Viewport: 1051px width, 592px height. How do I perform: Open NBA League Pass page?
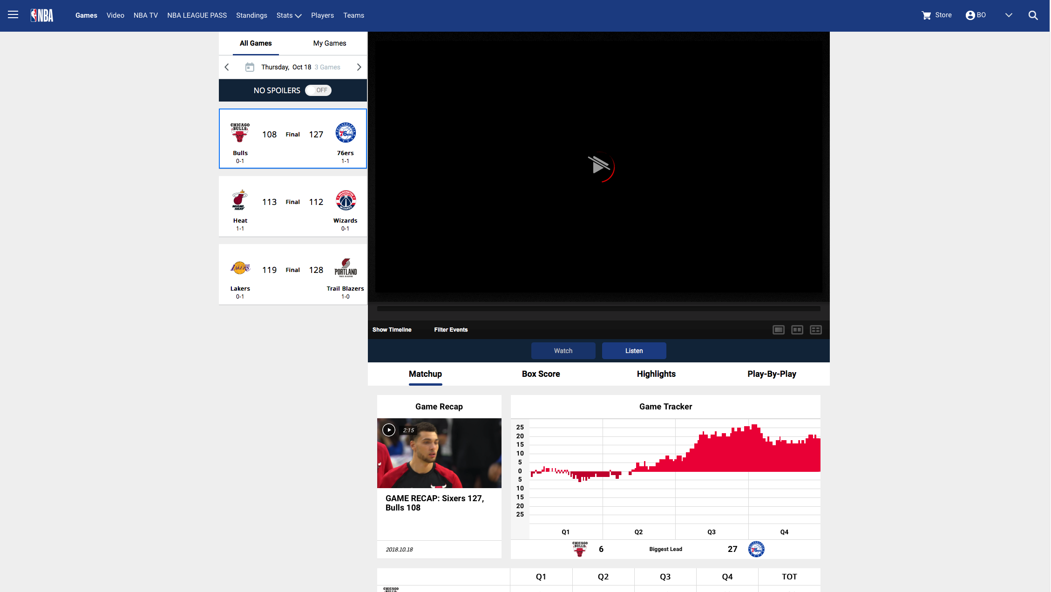tap(197, 15)
